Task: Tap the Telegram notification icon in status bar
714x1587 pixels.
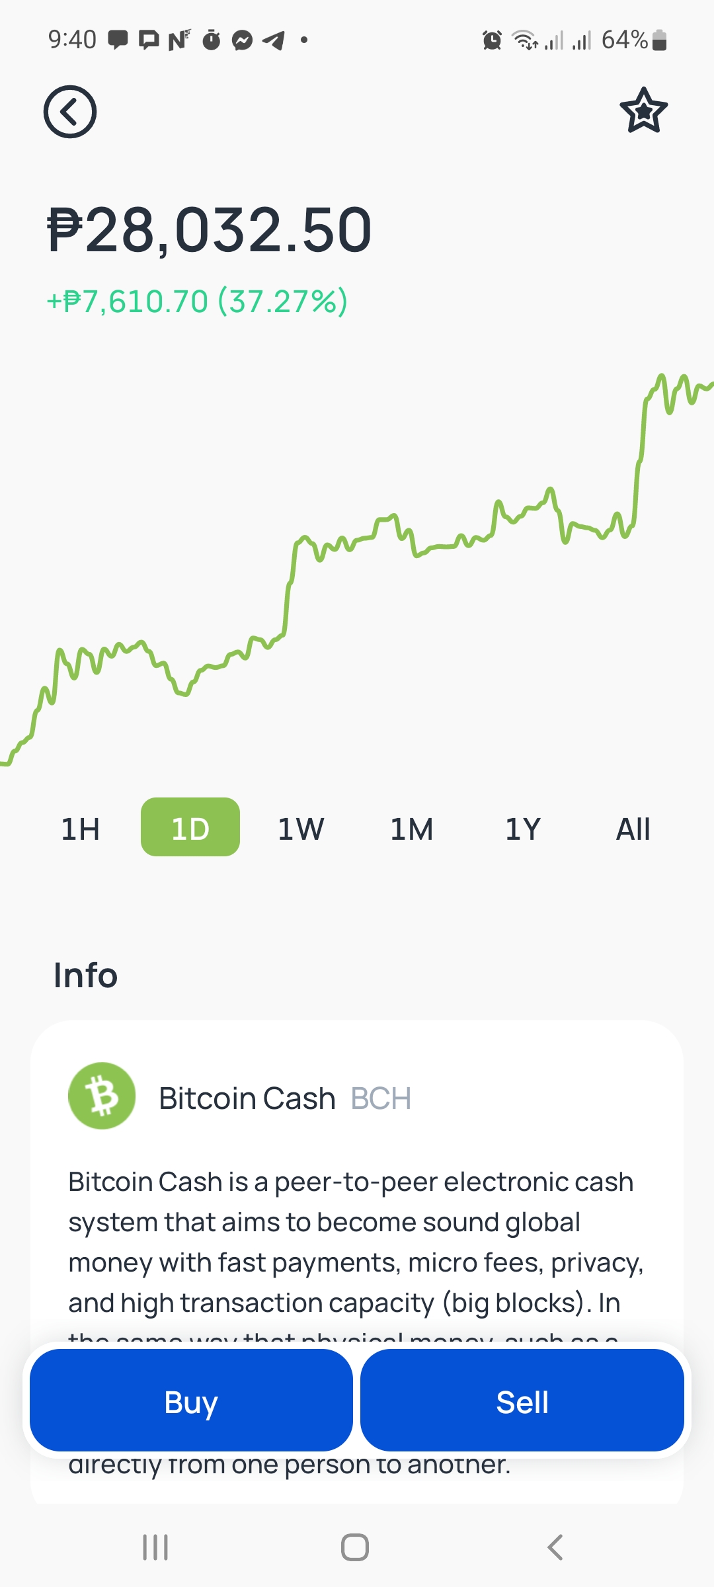Action: 274,40
